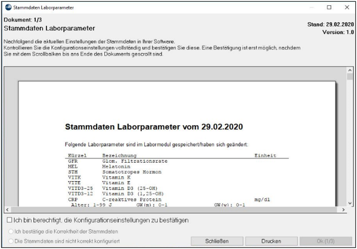357x249 pixels.
Task: Click the vertical scrollbar down arrow
Action: (350, 203)
